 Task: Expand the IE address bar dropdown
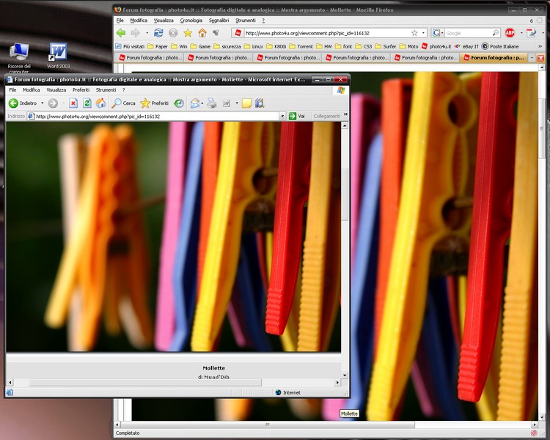point(282,116)
